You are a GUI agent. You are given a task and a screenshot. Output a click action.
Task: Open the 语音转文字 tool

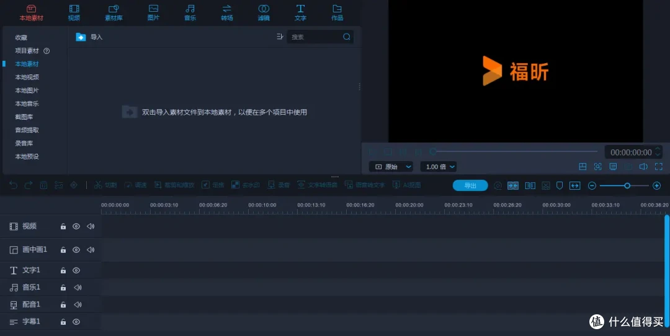click(365, 185)
